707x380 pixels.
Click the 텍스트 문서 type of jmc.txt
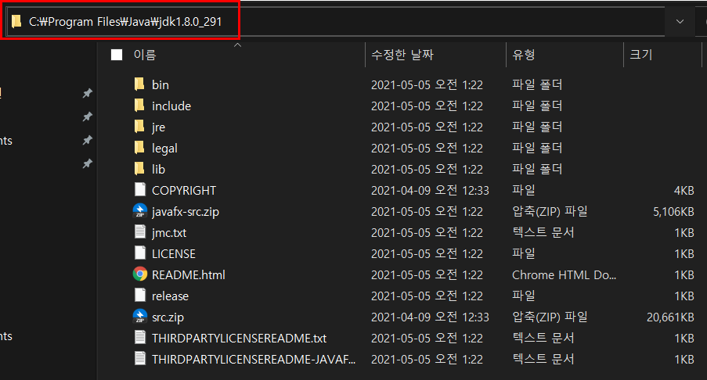point(543,232)
